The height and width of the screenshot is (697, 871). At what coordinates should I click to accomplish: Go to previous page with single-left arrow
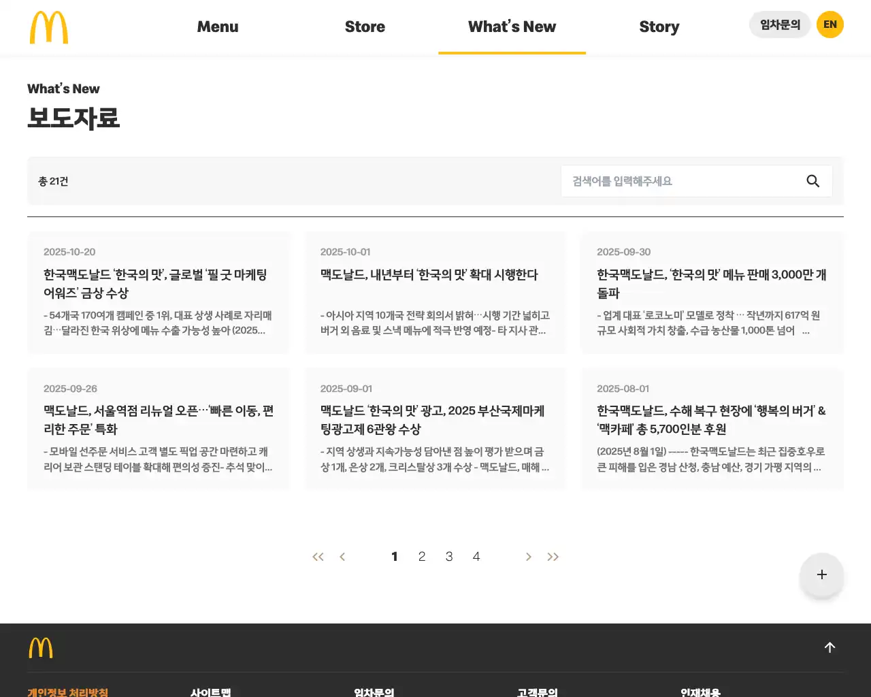pos(342,557)
